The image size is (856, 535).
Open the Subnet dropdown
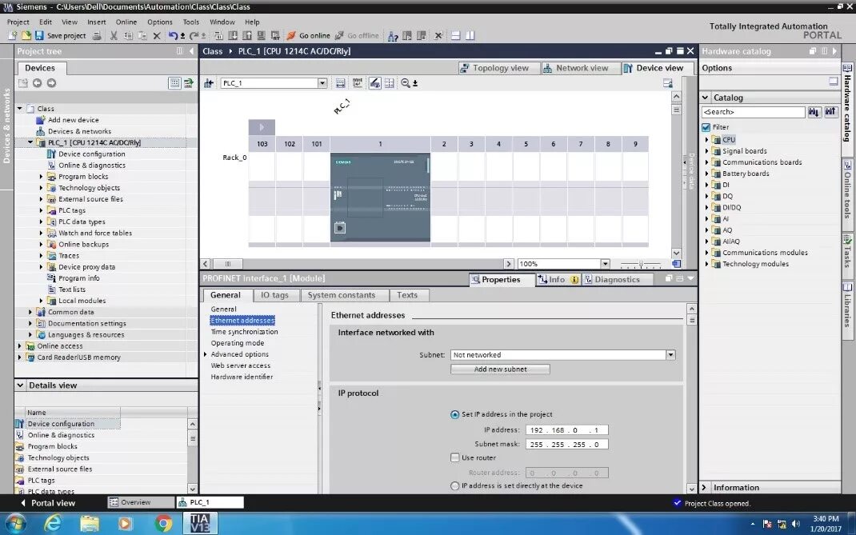point(670,355)
